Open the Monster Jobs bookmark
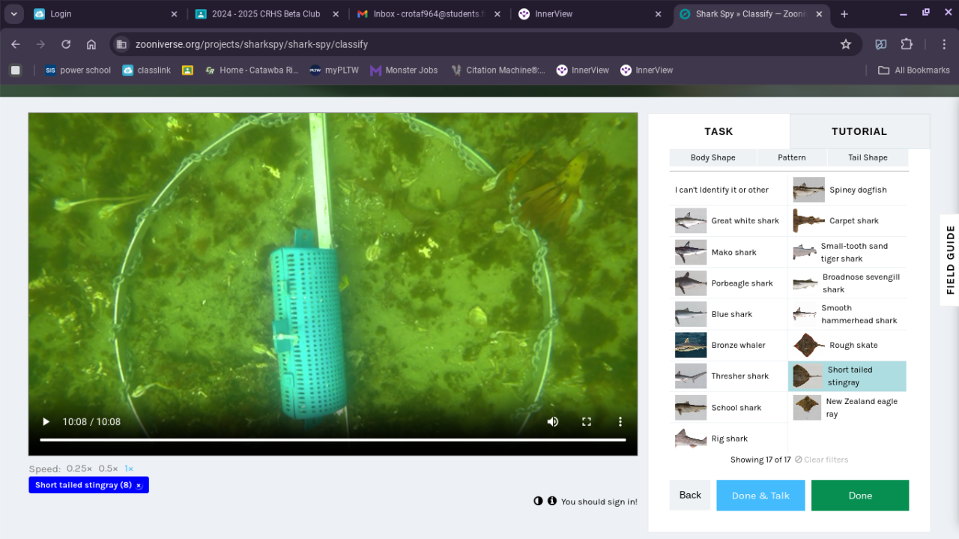959x539 pixels. pyautogui.click(x=404, y=70)
